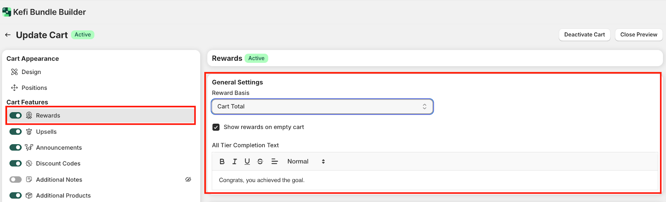Toggle underline formatting in editor toolbar

pos(247,162)
